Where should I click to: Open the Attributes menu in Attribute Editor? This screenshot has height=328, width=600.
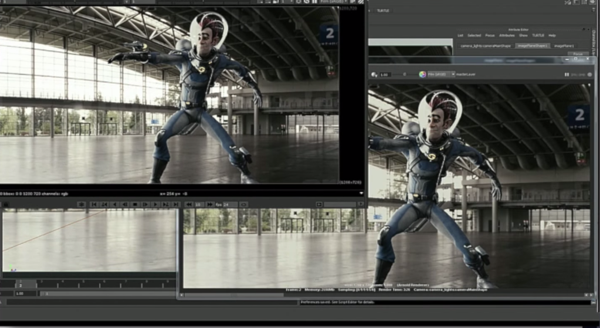click(506, 35)
